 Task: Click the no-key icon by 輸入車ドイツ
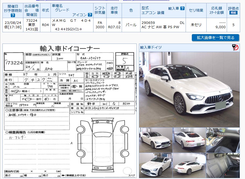235,47
